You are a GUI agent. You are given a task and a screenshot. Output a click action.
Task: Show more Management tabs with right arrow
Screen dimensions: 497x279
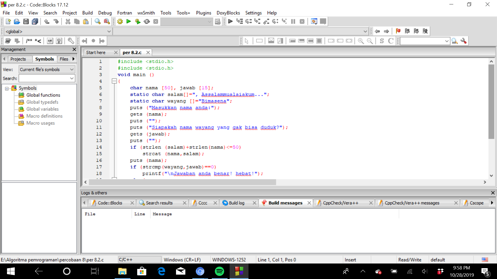point(74,59)
